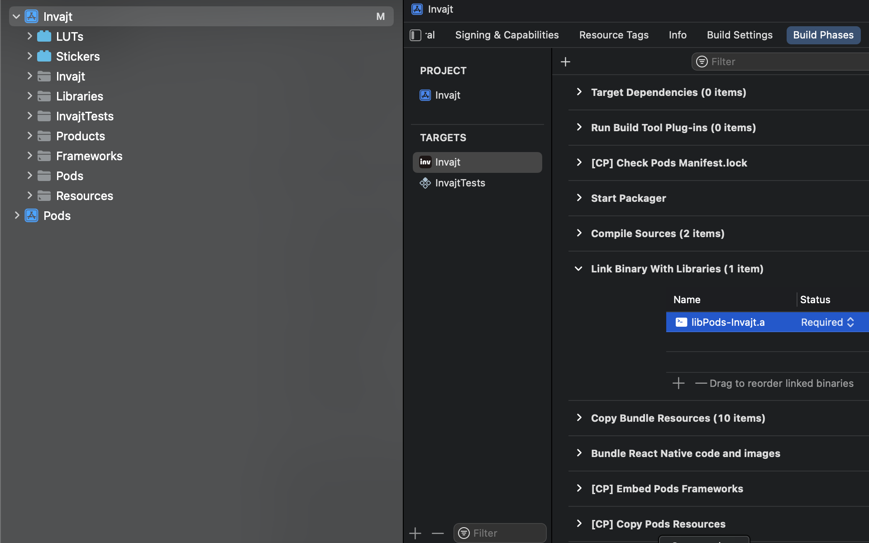Remove target with bottom minus icon
Image resolution: width=869 pixels, height=543 pixels.
(x=438, y=533)
